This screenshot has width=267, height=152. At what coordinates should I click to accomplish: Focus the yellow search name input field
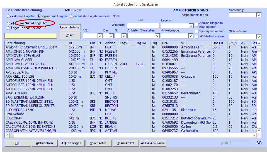pyautogui.click(x=31, y=36)
